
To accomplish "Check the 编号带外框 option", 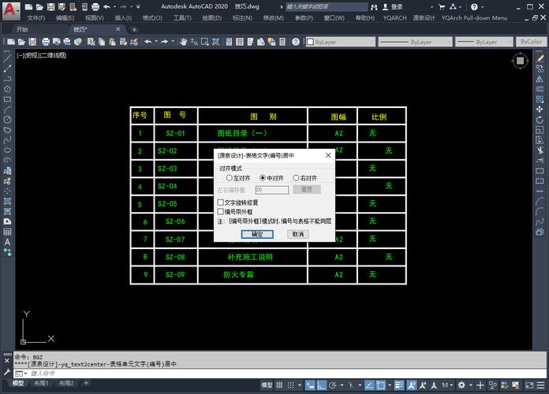I will (221, 211).
